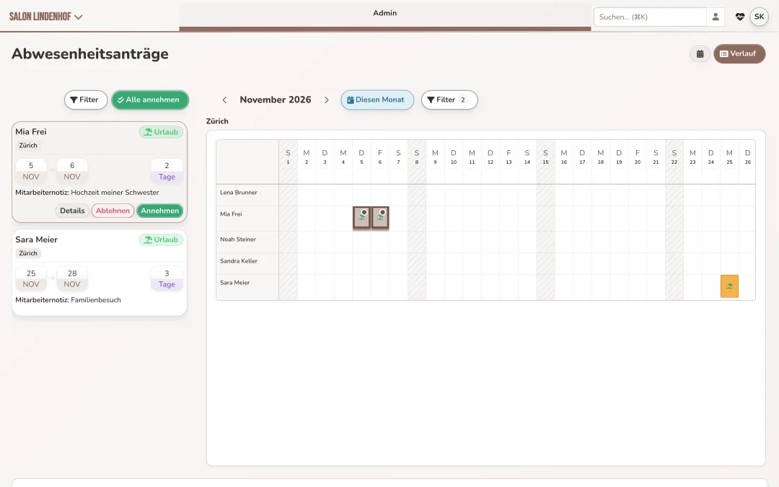This screenshot has width=779, height=487.
Task: Click the 3 Tage duration on Sara's card
Action: coord(167,278)
